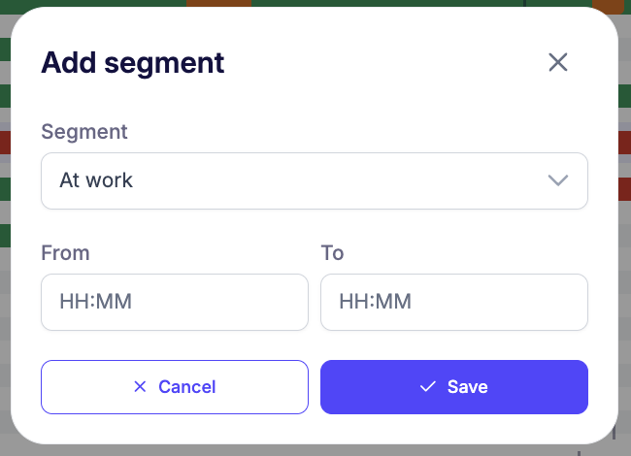The width and height of the screenshot is (631, 456).
Task: Click HH:MM placeholder in the From box
Action: pyautogui.click(x=96, y=302)
